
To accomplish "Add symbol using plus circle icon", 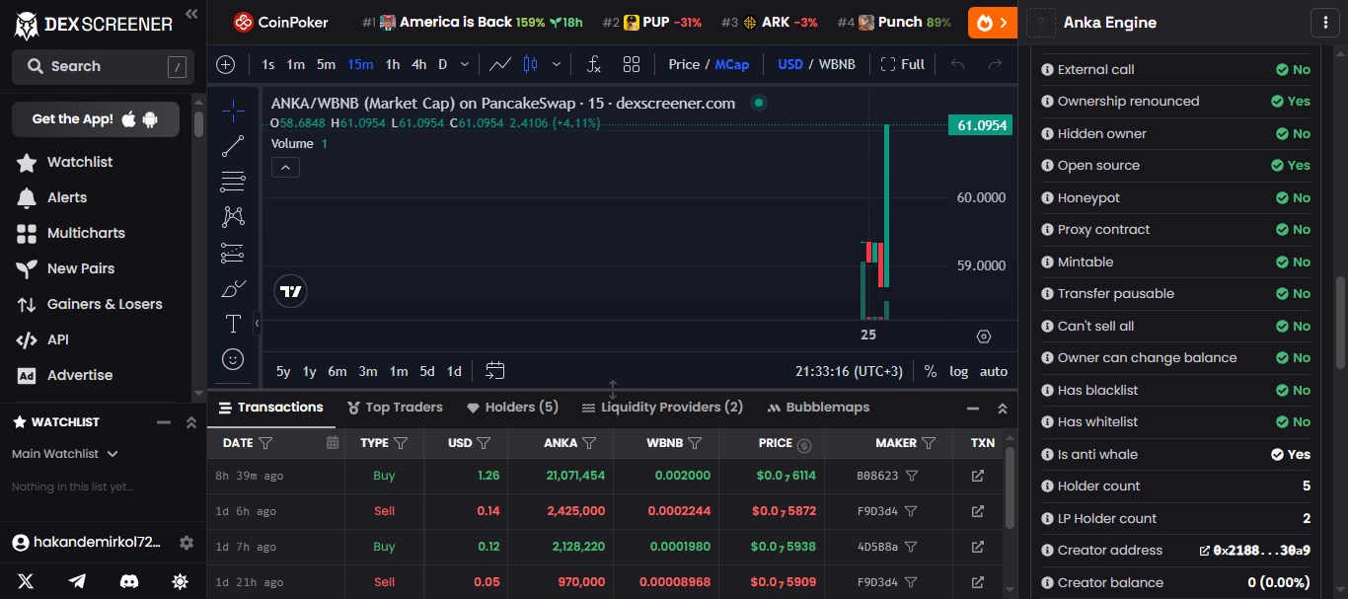I will 226,64.
